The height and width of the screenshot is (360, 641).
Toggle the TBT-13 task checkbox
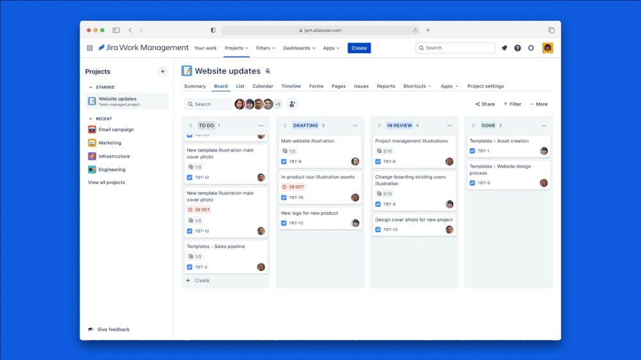tap(378, 230)
